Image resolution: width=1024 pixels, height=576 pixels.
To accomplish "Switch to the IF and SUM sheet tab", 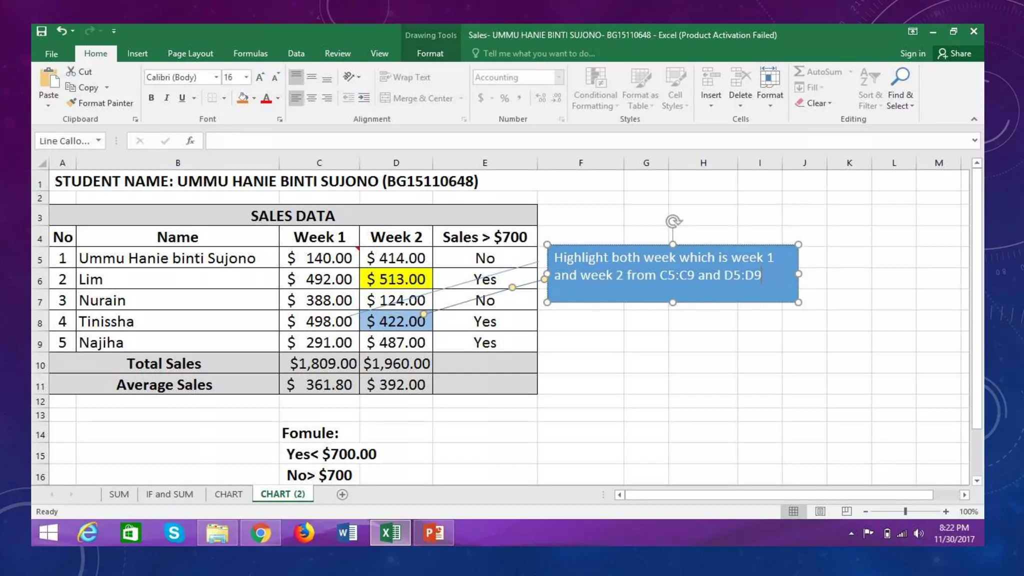I will click(169, 494).
